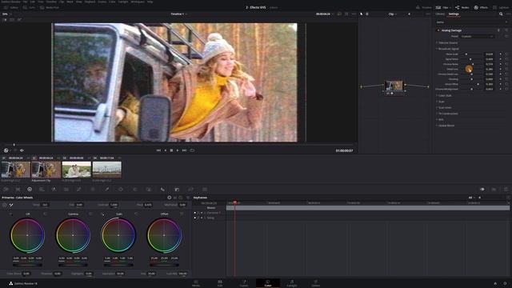Open the Playback menu
Image resolution: width=512 pixels, height=288 pixels.
click(x=90, y=2)
